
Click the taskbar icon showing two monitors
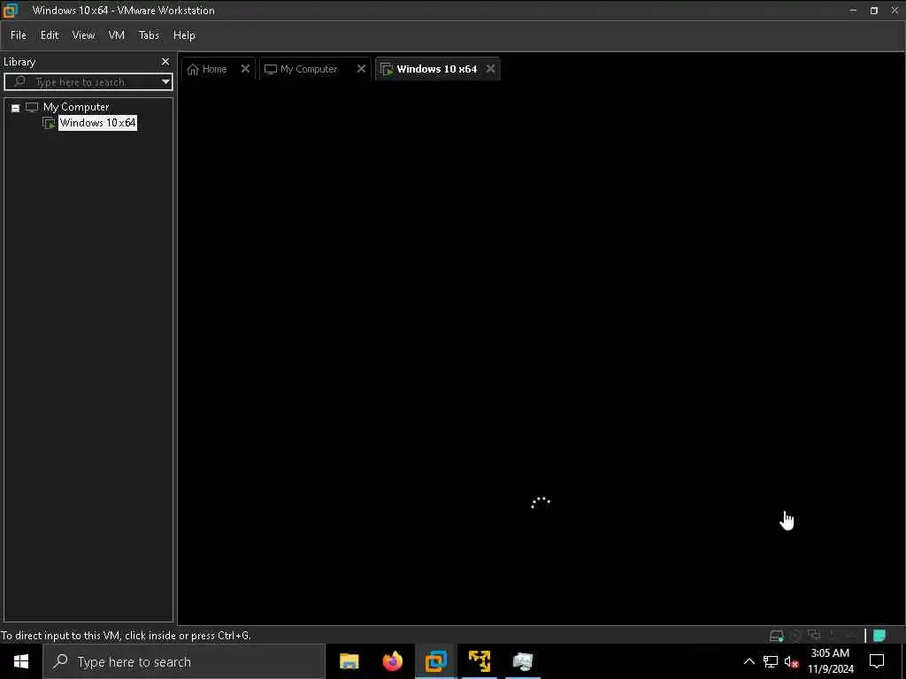523,661
